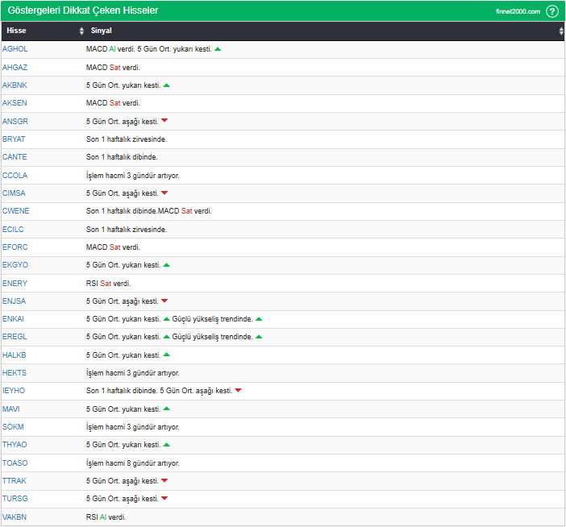Open EKGYO stock link
Image resolution: width=566 pixels, height=527 pixels.
(x=15, y=265)
